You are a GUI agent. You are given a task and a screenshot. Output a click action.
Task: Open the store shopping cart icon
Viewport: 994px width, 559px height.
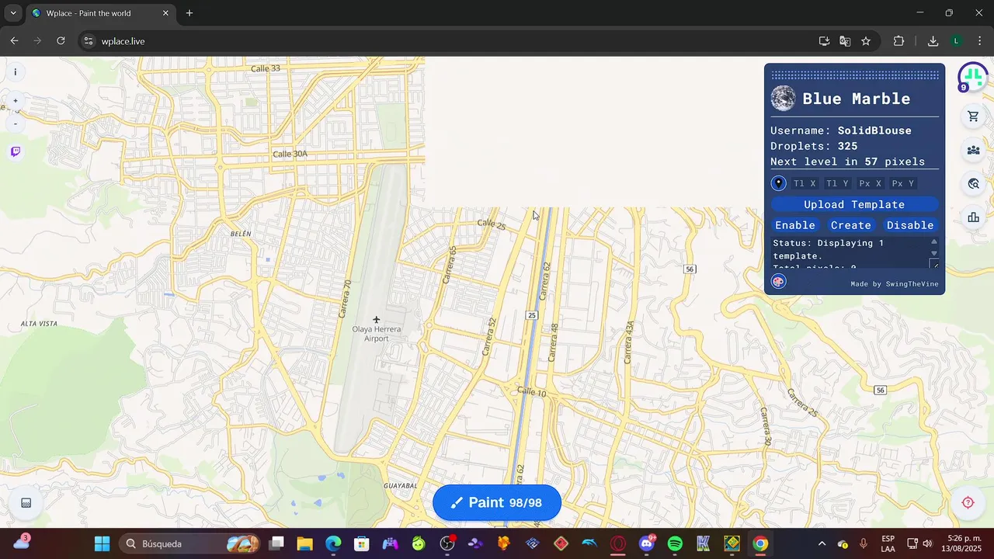973,116
